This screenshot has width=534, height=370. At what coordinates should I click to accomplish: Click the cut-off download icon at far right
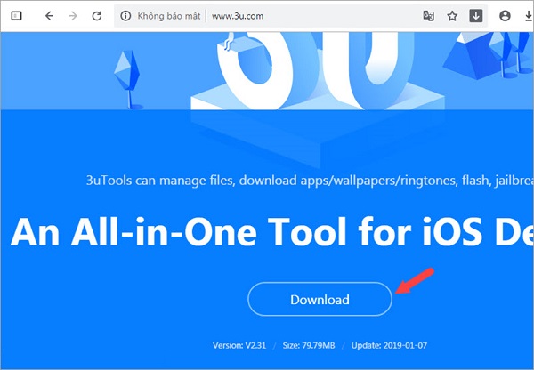(x=529, y=16)
